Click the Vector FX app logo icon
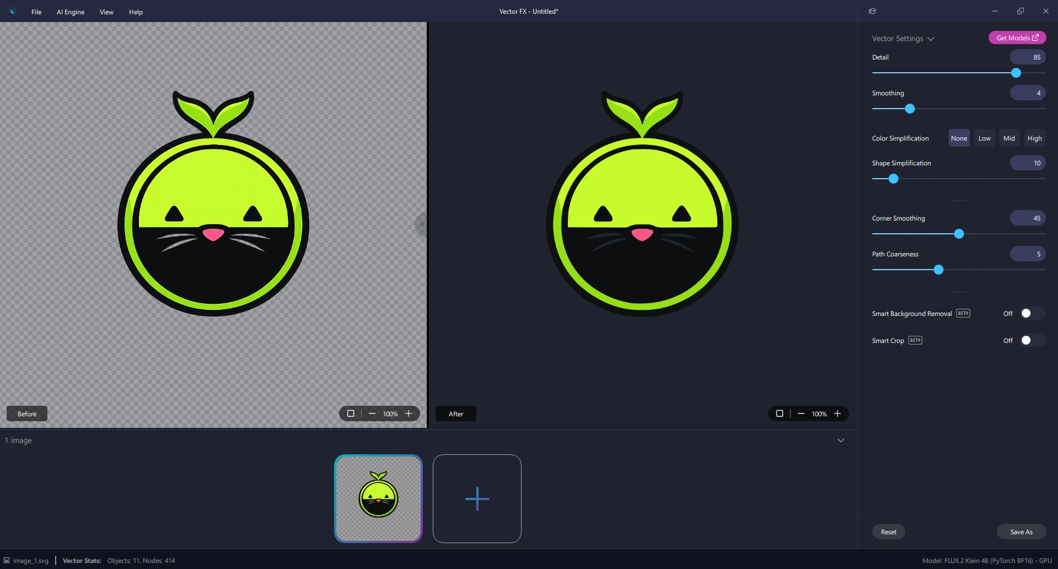The width and height of the screenshot is (1058, 569). [12, 12]
